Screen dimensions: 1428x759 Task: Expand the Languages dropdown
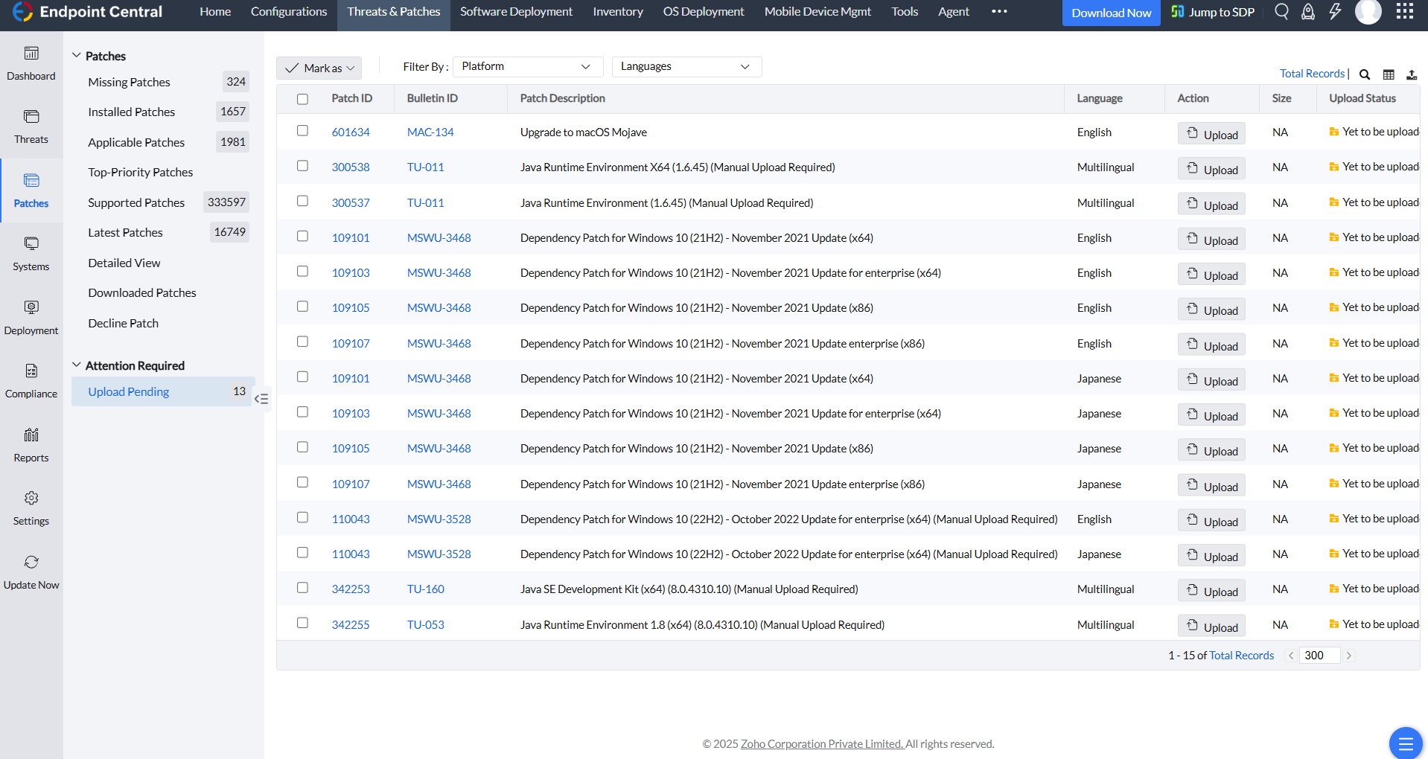[686, 67]
